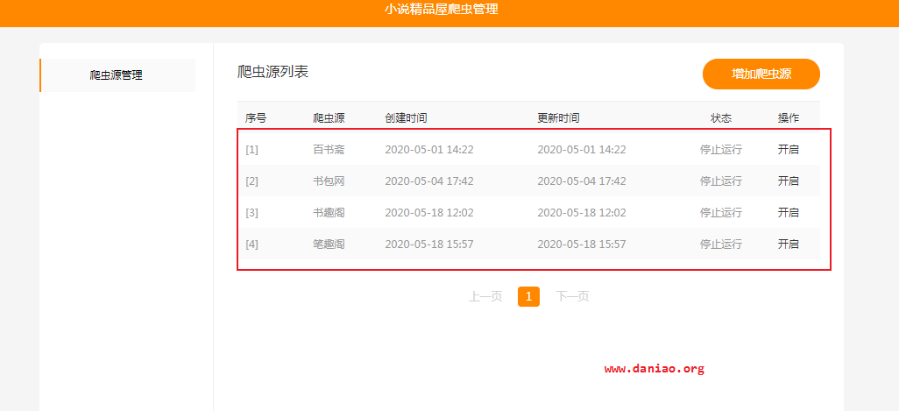Click the 创建时间 column header
This screenshot has height=411, width=899.
pyautogui.click(x=406, y=118)
